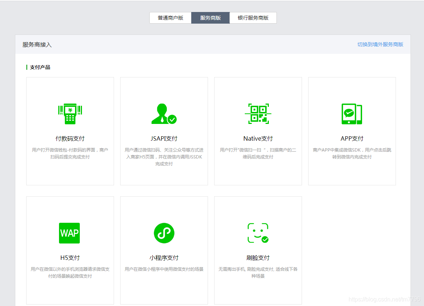The height and width of the screenshot is (306, 424).
Task: Click the 服务商接入 header text
Action: 37,45
